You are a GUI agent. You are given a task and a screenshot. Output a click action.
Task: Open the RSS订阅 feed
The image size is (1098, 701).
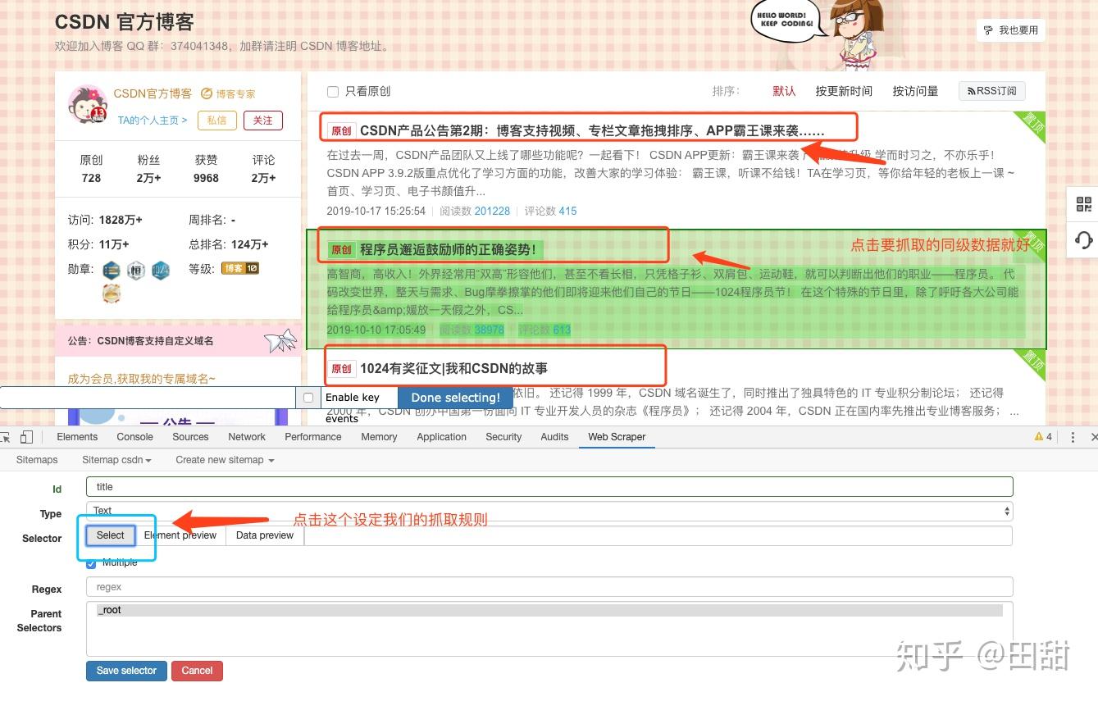click(x=991, y=91)
